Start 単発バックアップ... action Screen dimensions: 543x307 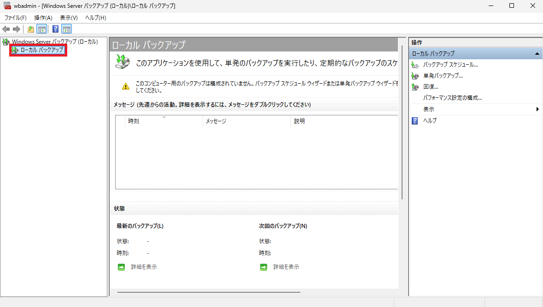click(x=443, y=76)
